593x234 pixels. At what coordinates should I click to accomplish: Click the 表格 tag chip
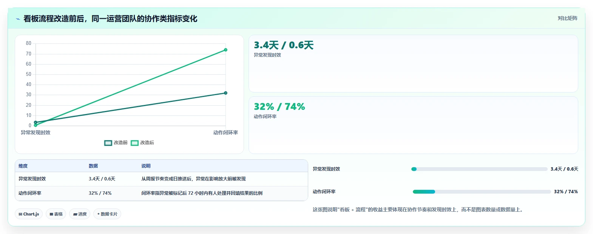pos(56,214)
